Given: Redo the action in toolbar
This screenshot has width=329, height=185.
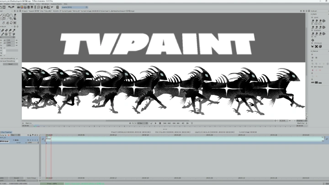Looking at the screenshot, I should pos(13,7).
